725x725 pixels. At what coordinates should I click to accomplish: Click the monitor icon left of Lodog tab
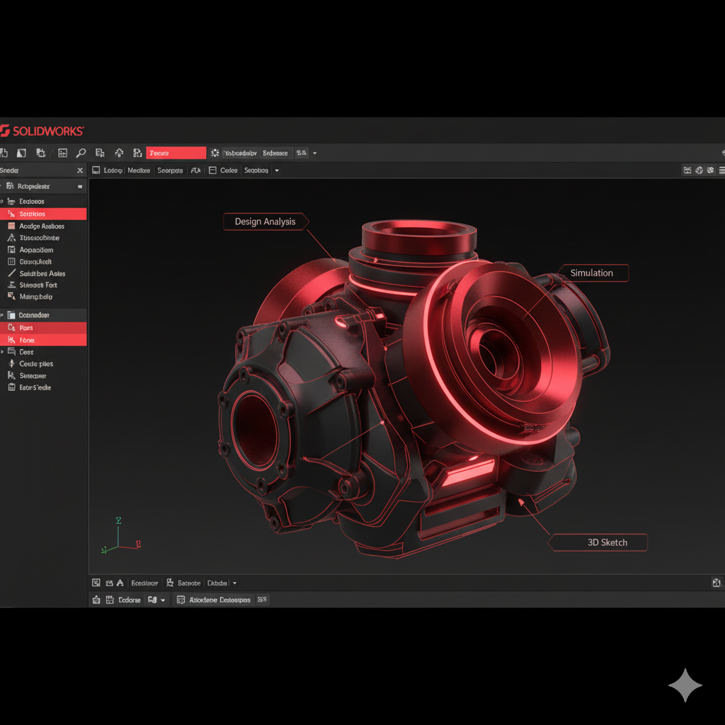point(96,171)
